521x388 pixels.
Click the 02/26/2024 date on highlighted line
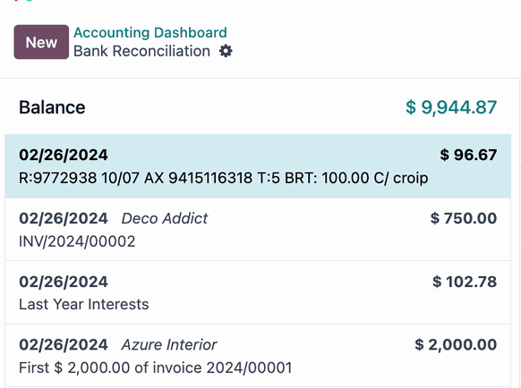coord(64,155)
